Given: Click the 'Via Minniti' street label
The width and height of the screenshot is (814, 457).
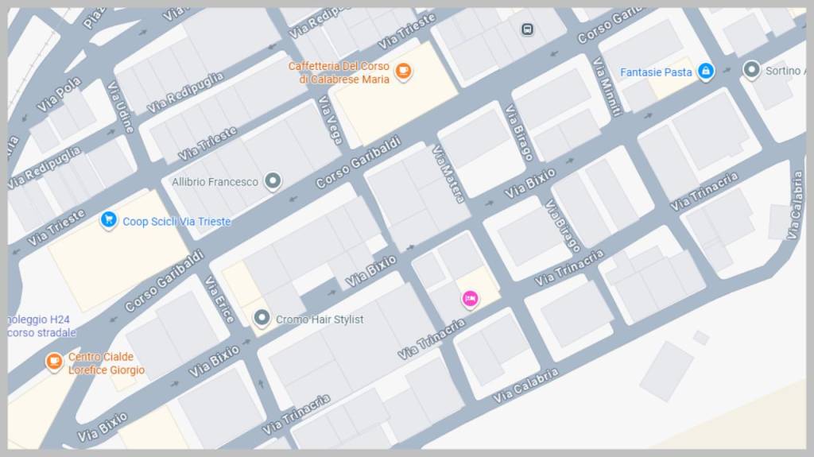Looking at the screenshot, I should click(x=607, y=86).
